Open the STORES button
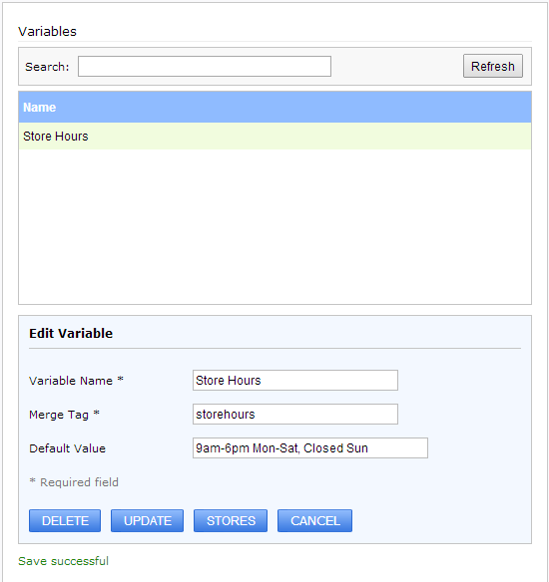 click(x=231, y=521)
